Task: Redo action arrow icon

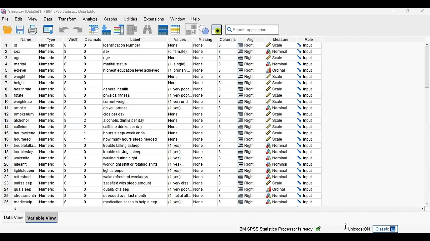Action: click(78, 30)
